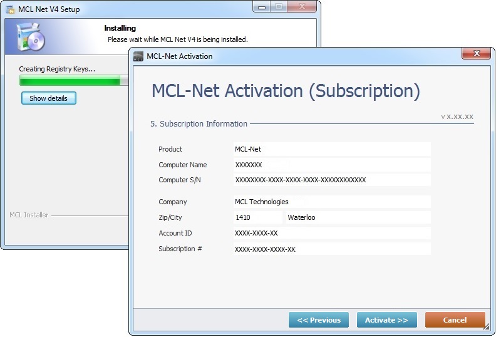Click the 'Product' label

(x=170, y=149)
